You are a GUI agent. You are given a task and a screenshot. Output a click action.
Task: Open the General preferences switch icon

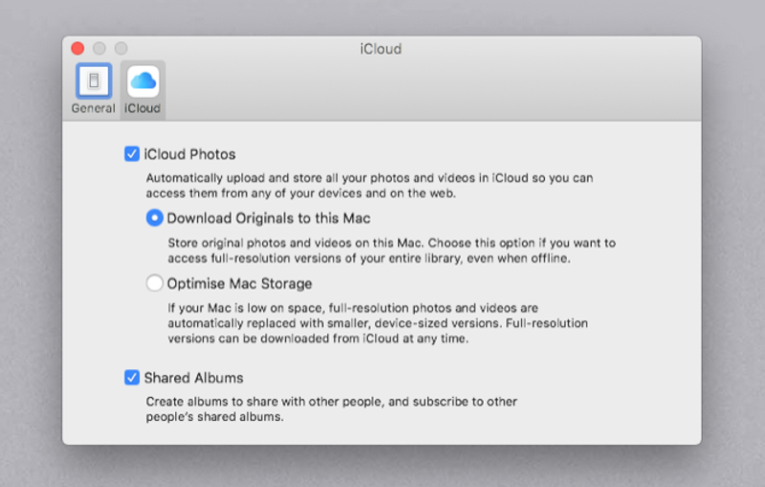[93, 81]
